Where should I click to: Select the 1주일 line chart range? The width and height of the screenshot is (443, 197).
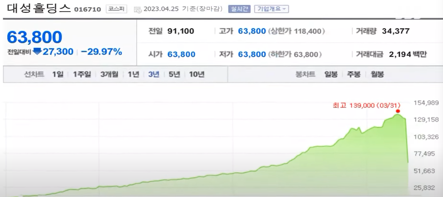pyautogui.click(x=82, y=75)
